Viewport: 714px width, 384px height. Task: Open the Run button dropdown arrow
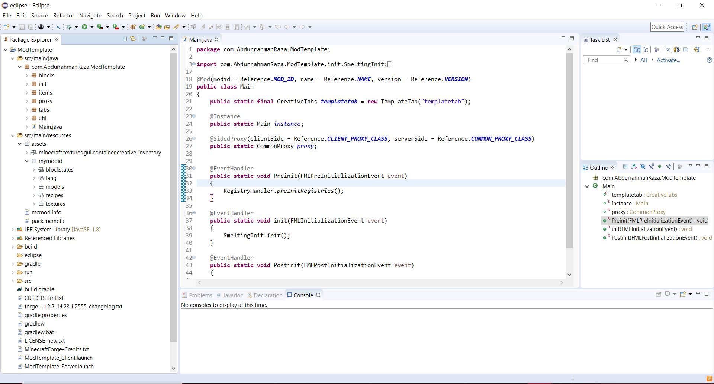92,27
